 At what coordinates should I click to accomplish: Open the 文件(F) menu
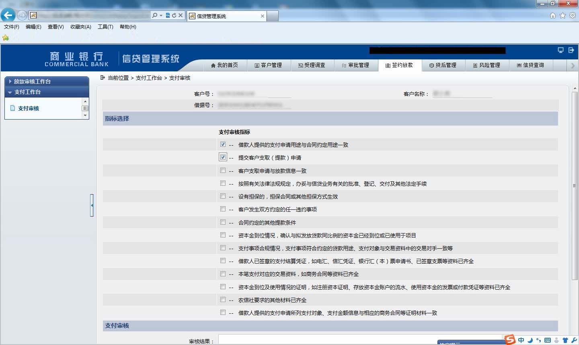pos(12,27)
